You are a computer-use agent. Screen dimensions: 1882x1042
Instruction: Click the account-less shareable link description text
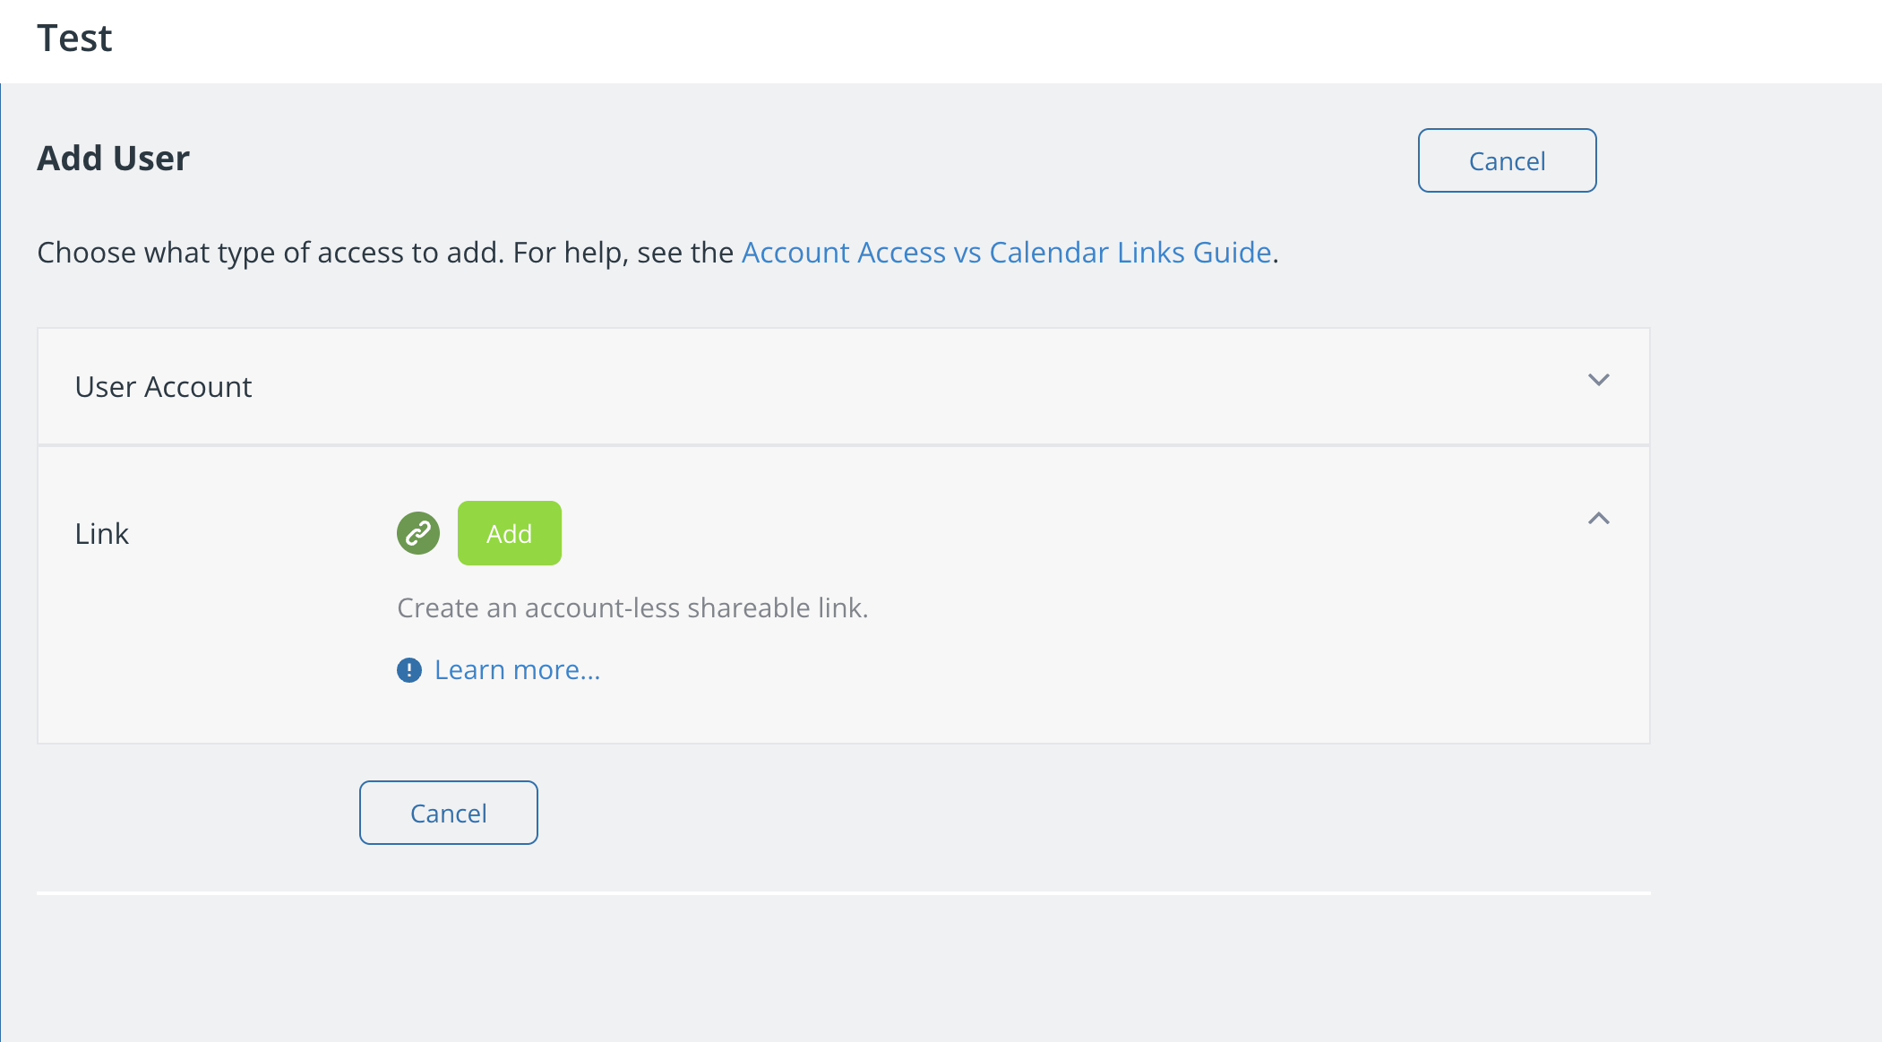click(x=632, y=608)
